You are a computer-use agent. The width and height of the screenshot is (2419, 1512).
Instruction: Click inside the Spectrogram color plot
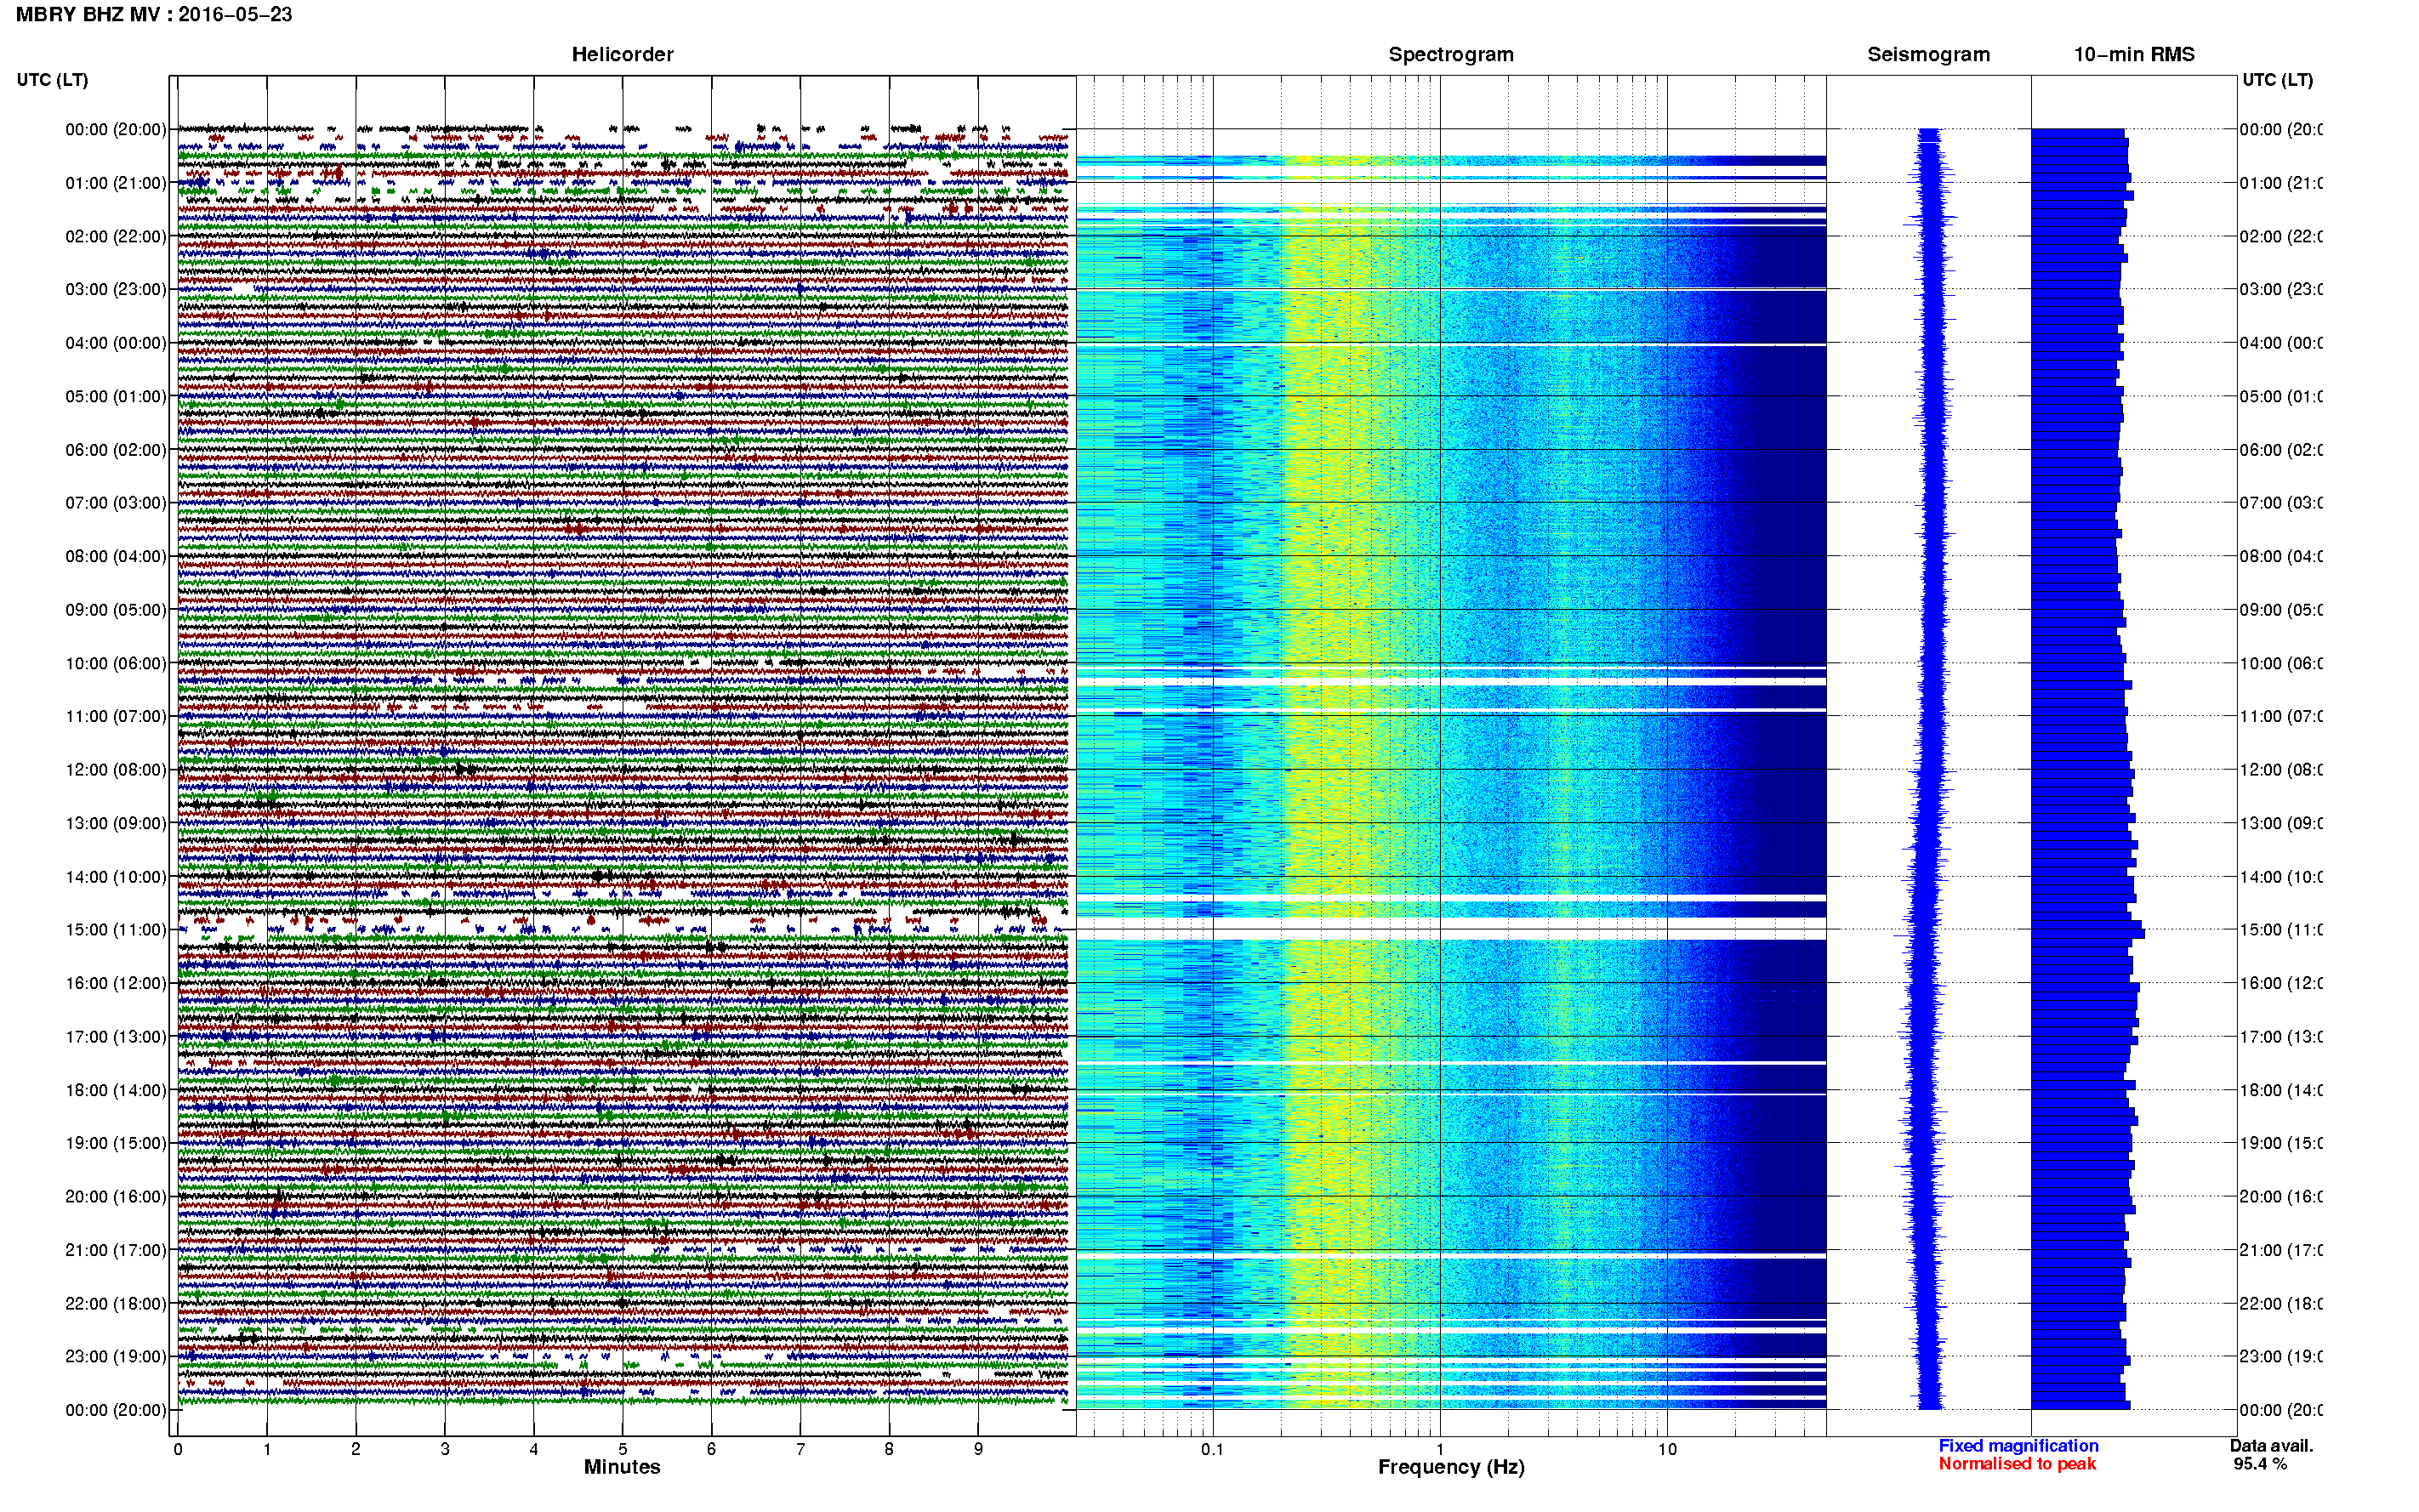pos(1451,755)
